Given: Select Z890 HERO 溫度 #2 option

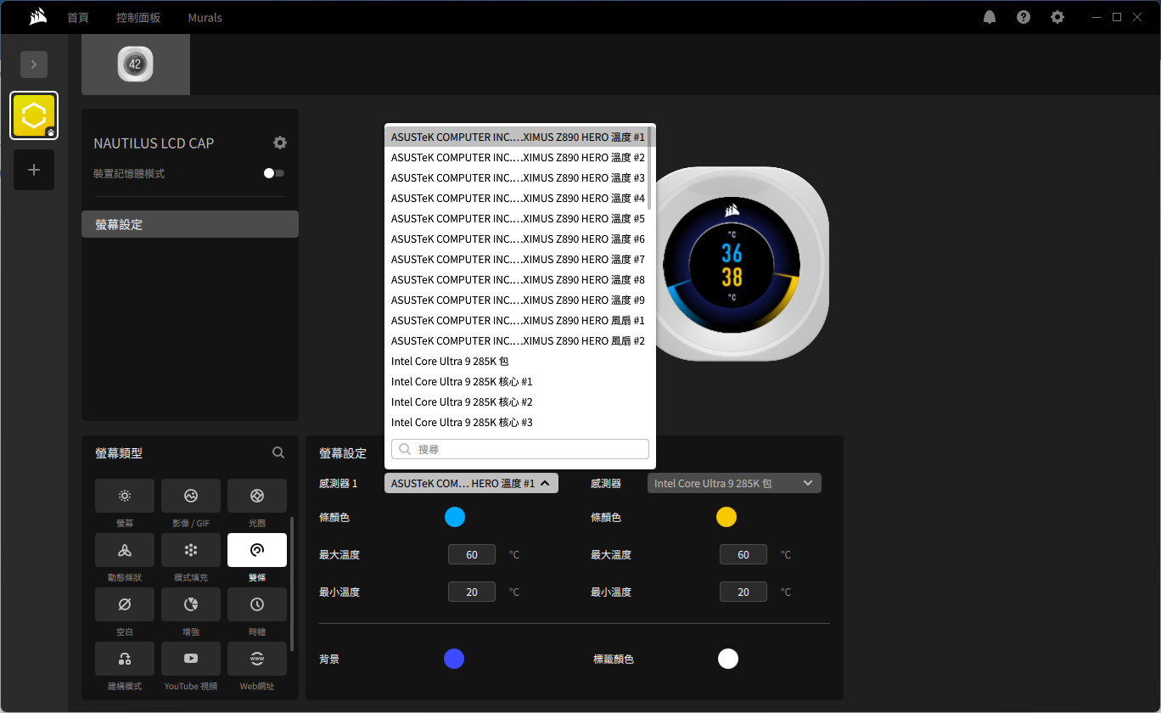Looking at the screenshot, I should point(517,157).
